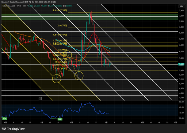Click the 7,400 price axis label
Image resolution: width=187 pixels, height=133 pixels.
tap(182, 11)
